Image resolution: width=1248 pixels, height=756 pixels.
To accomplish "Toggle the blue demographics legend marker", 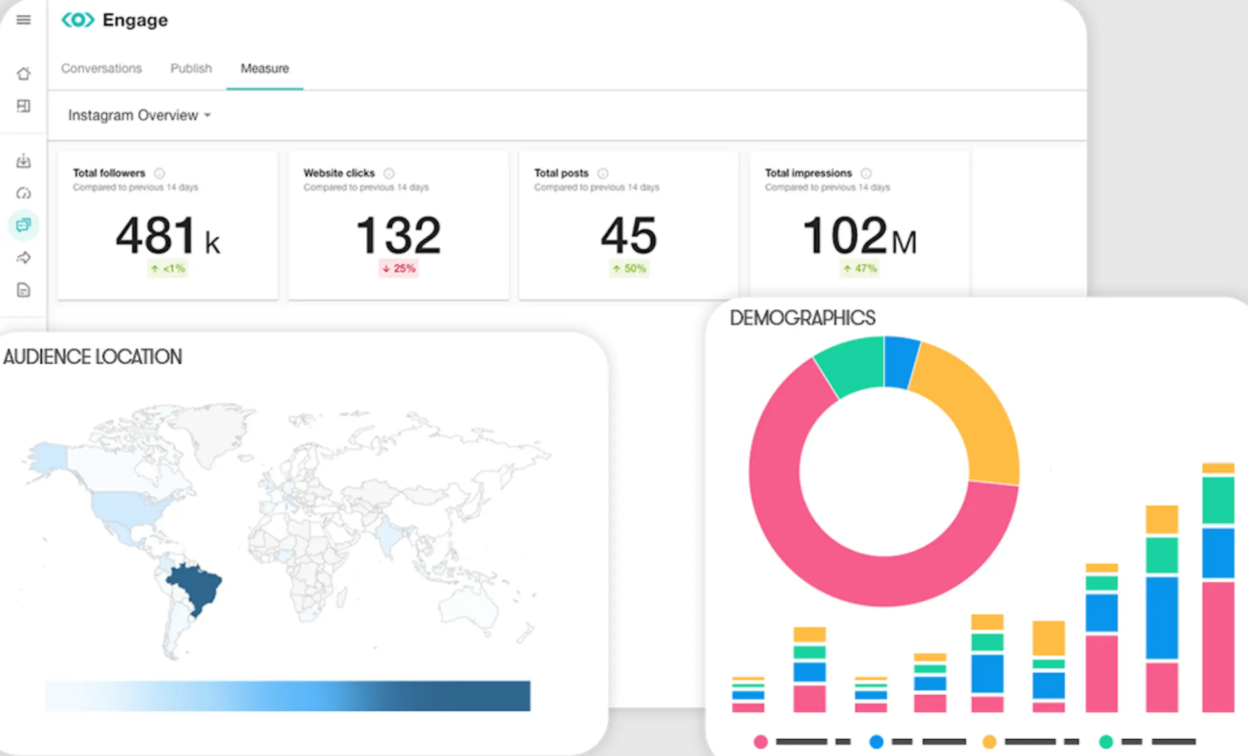I will point(877,742).
